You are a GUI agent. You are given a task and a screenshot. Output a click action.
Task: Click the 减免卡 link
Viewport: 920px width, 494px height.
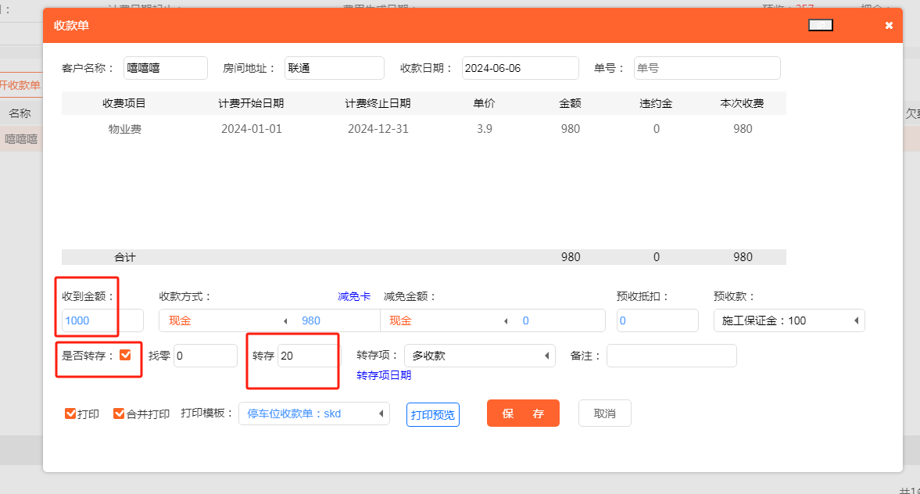(x=354, y=296)
